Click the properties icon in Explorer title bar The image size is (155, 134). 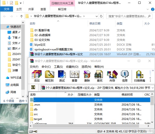[11, 3]
